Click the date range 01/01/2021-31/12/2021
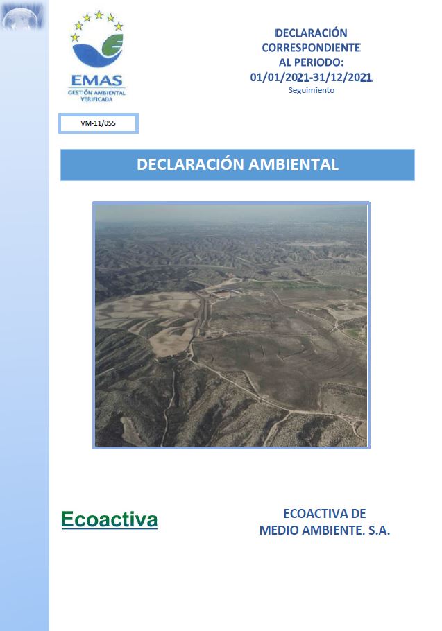This screenshot has width=442, height=631. 311,78
